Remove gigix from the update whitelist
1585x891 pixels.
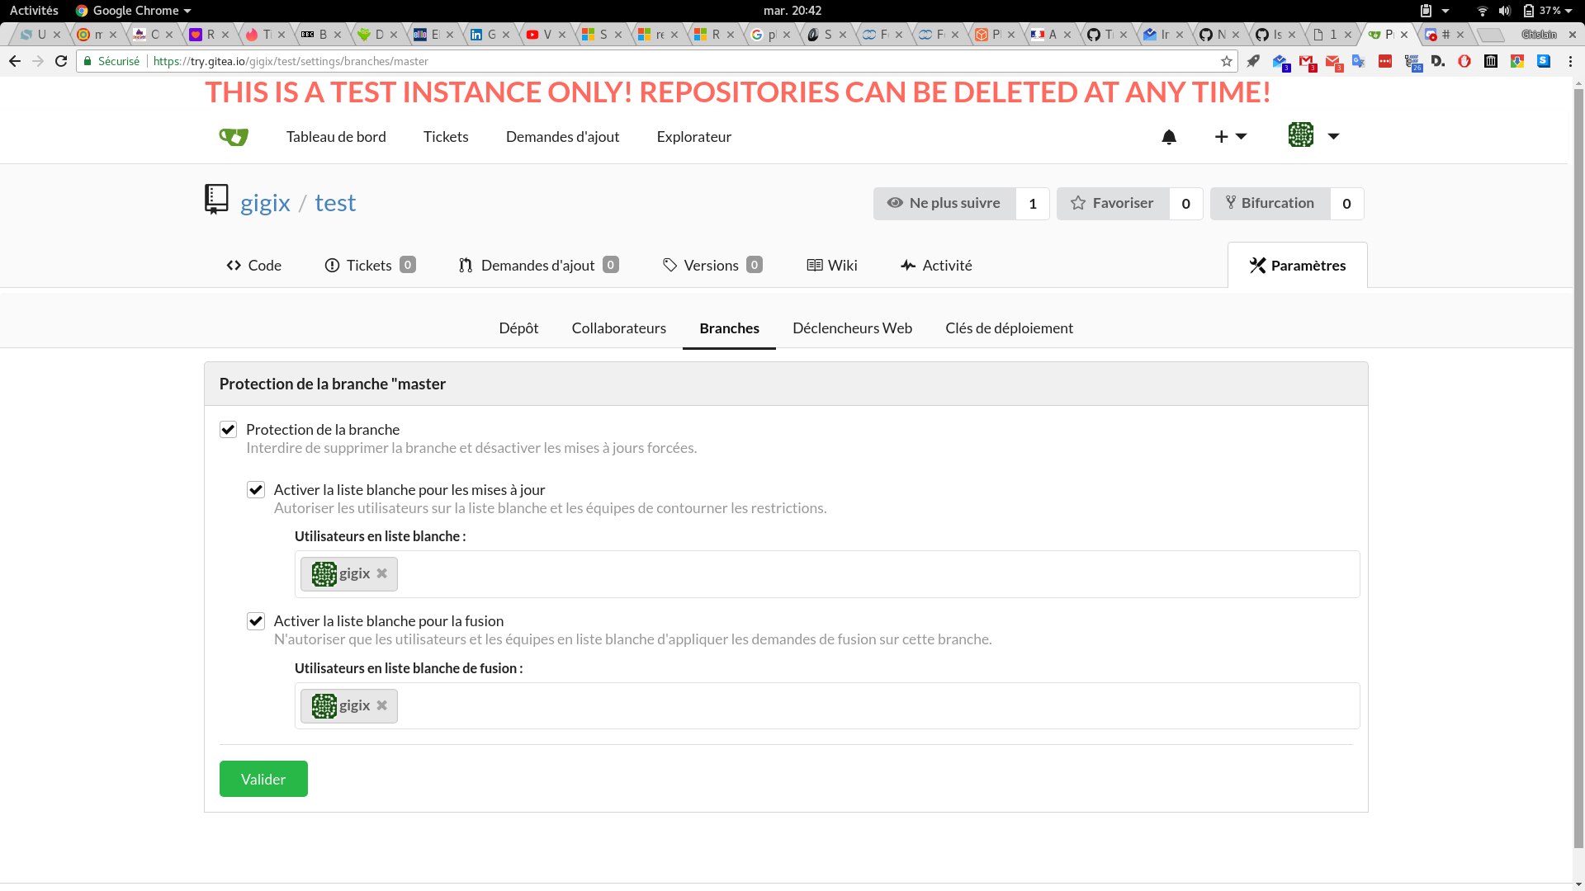(381, 573)
